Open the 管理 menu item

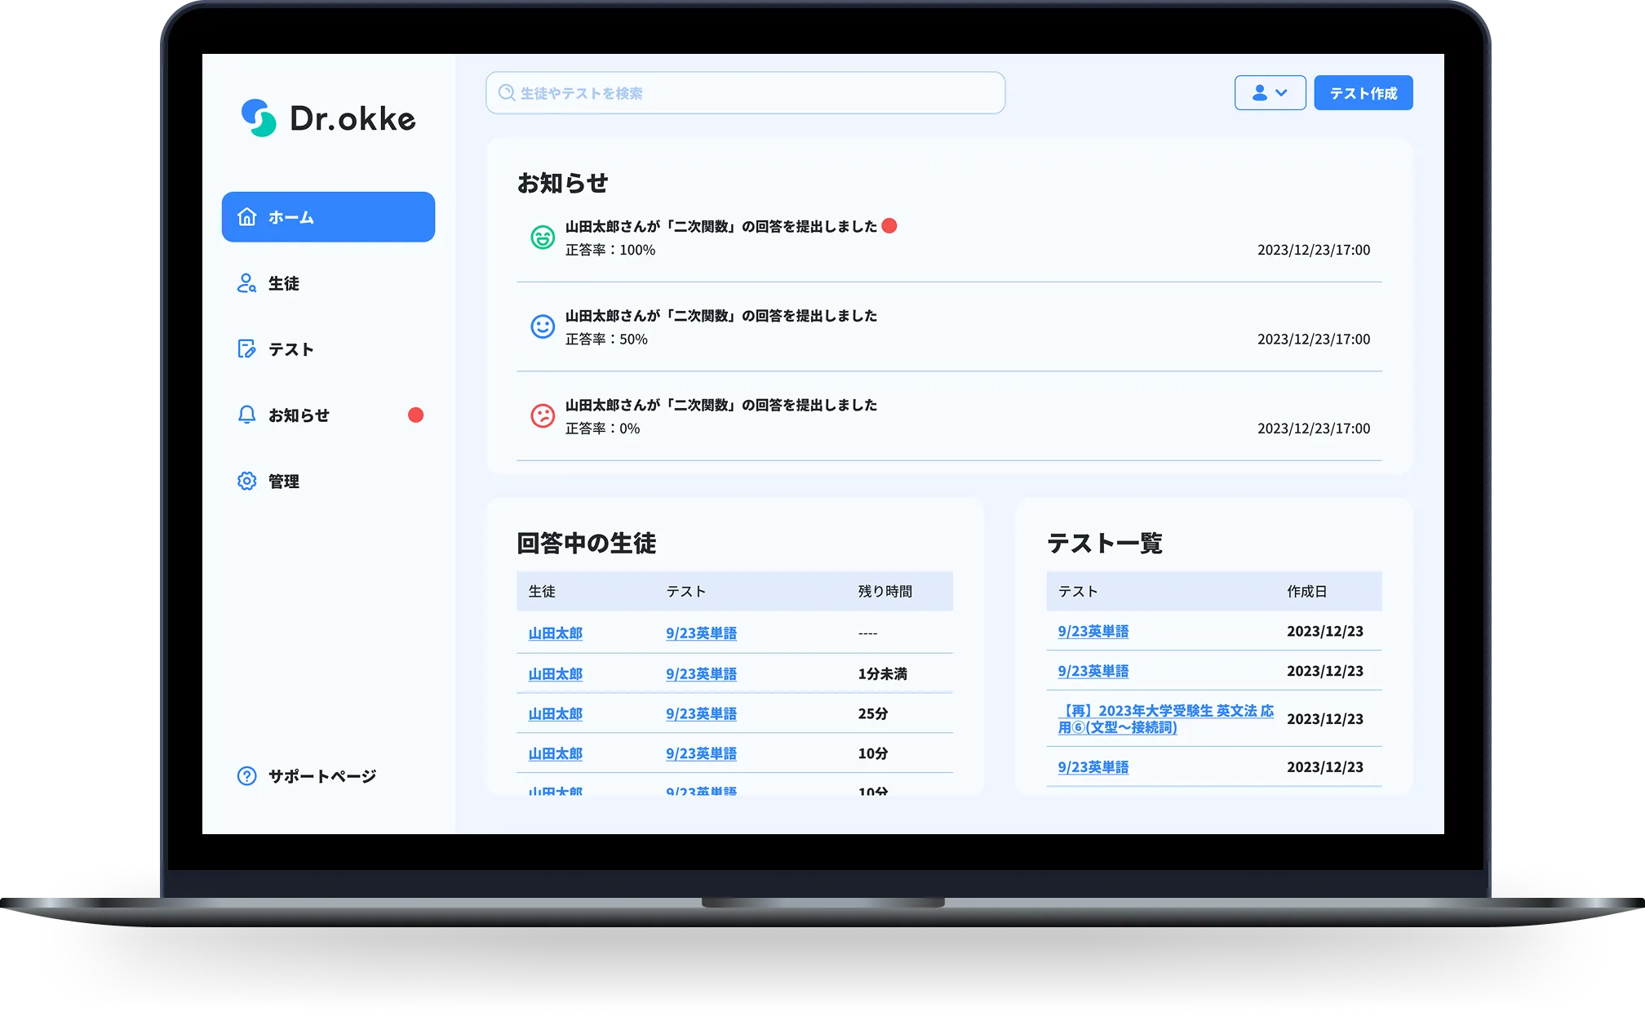point(283,481)
